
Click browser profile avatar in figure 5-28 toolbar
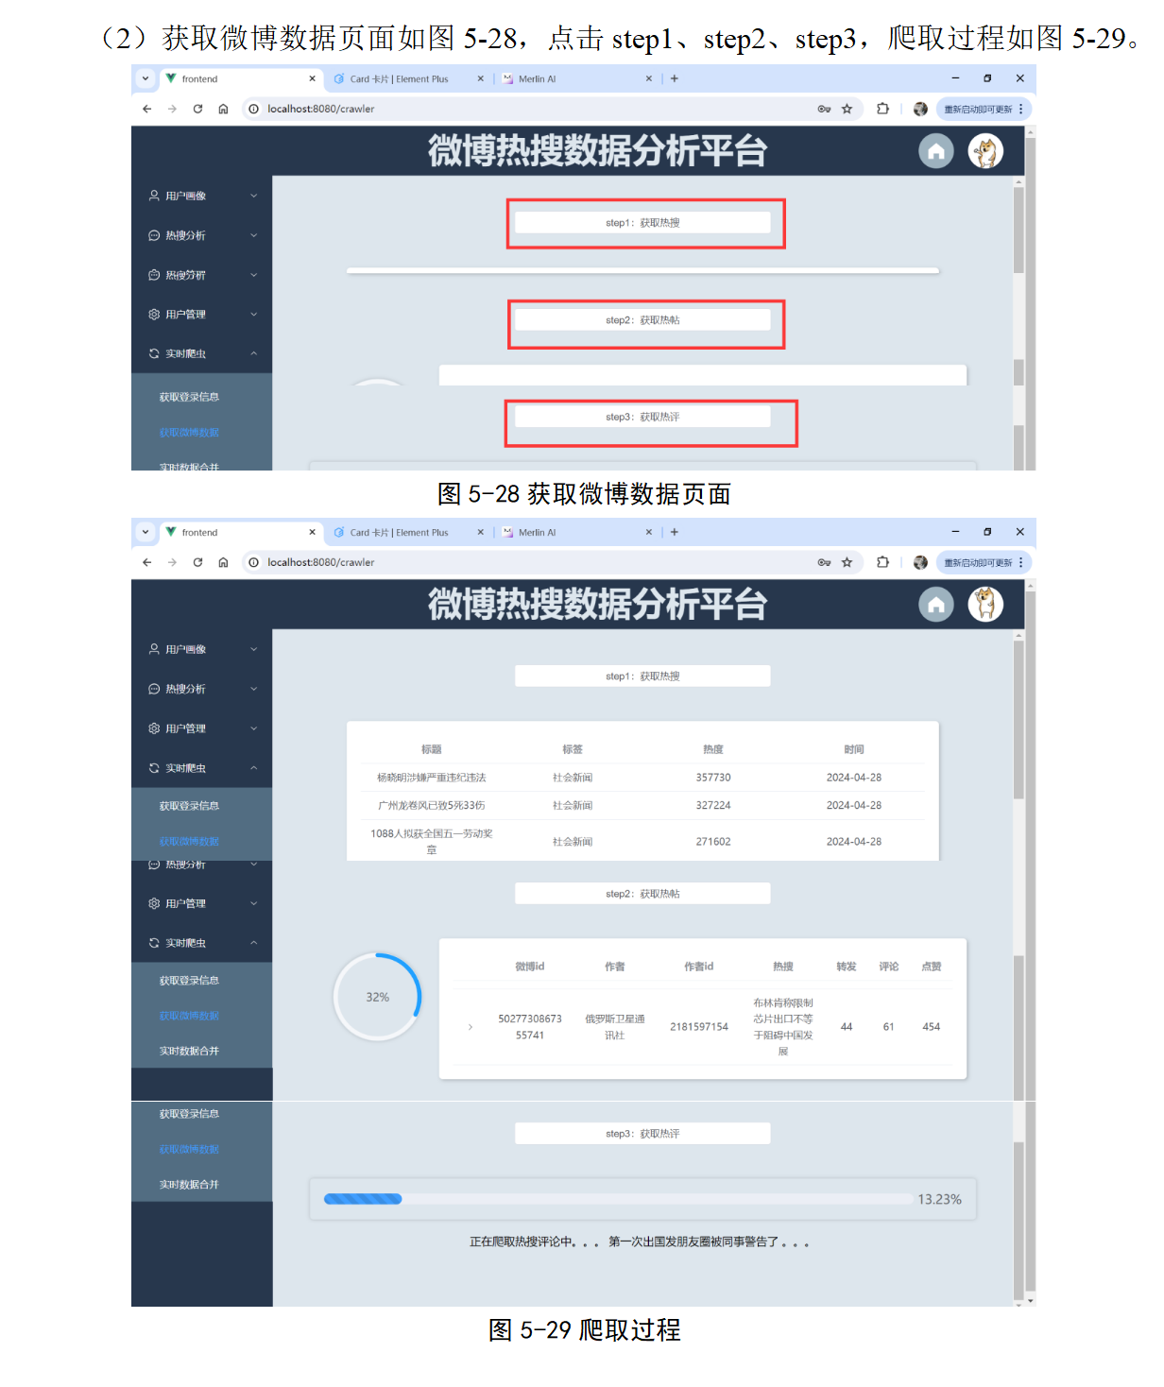920,109
